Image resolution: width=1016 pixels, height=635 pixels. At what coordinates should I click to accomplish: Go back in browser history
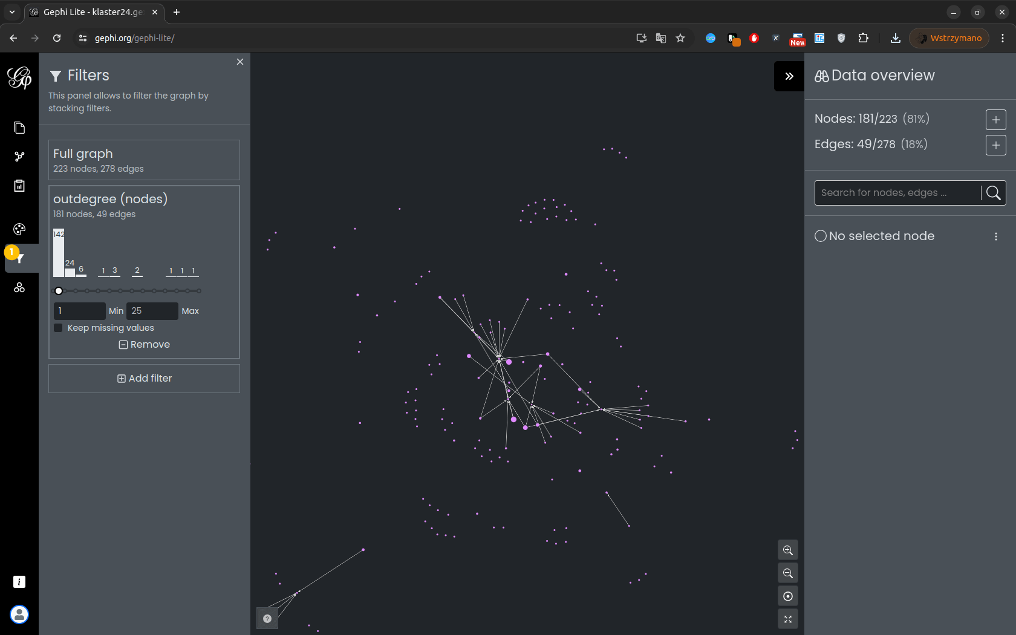[13, 38]
